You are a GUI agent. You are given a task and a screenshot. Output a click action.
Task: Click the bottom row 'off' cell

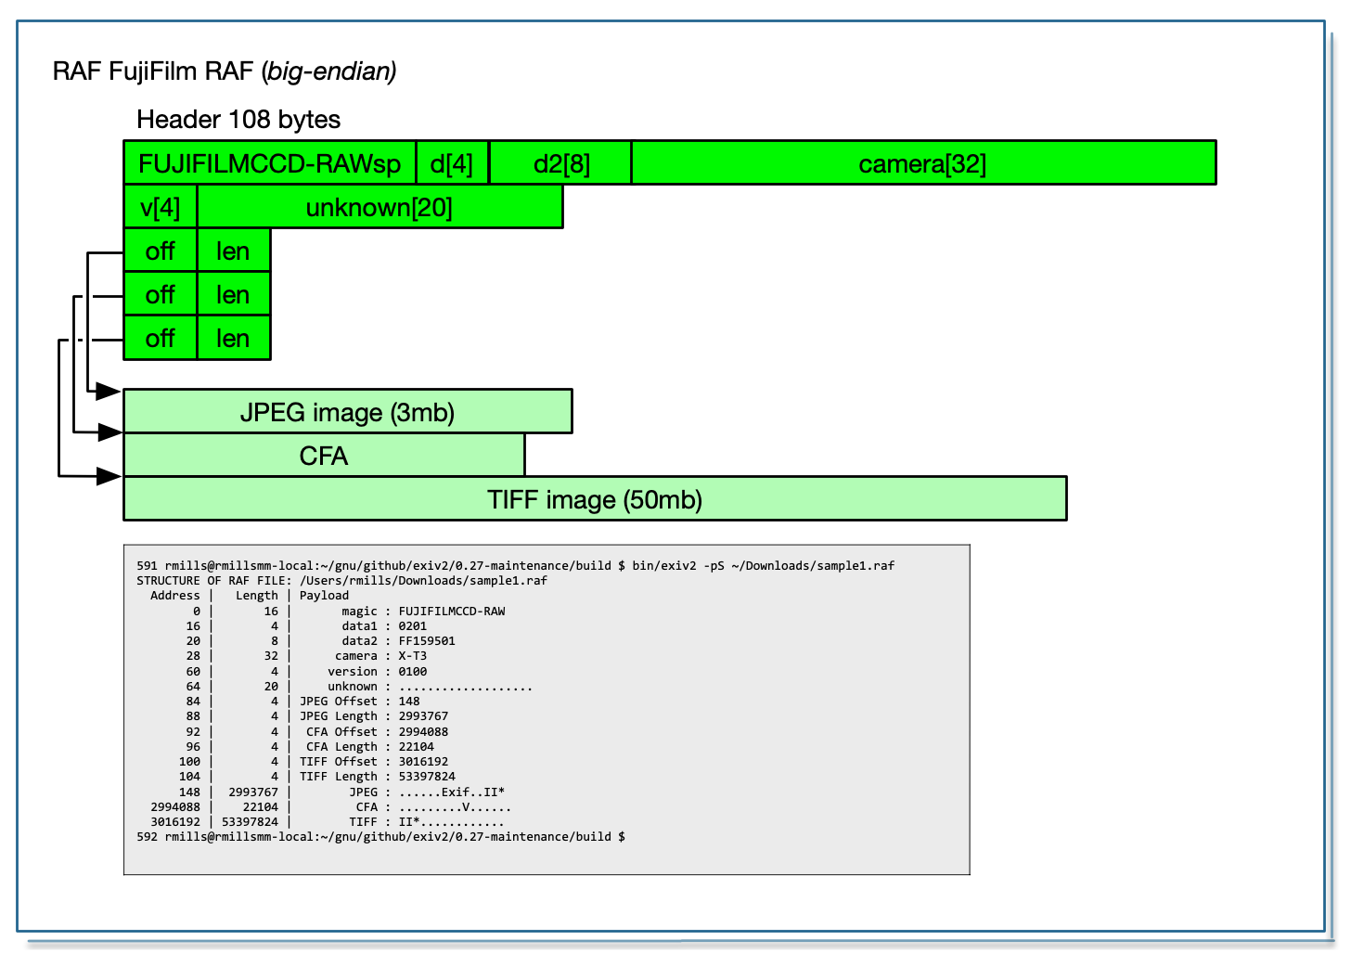click(160, 338)
